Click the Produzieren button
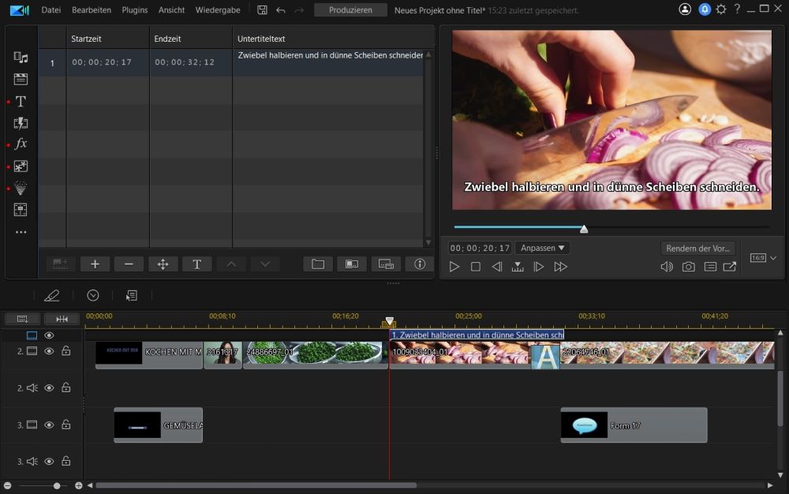789x494 pixels. pyautogui.click(x=351, y=10)
